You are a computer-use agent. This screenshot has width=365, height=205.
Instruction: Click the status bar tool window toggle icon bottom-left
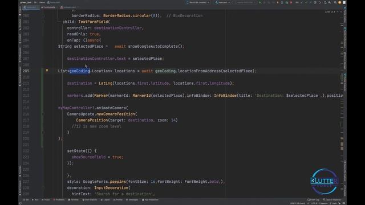(x=21, y=203)
